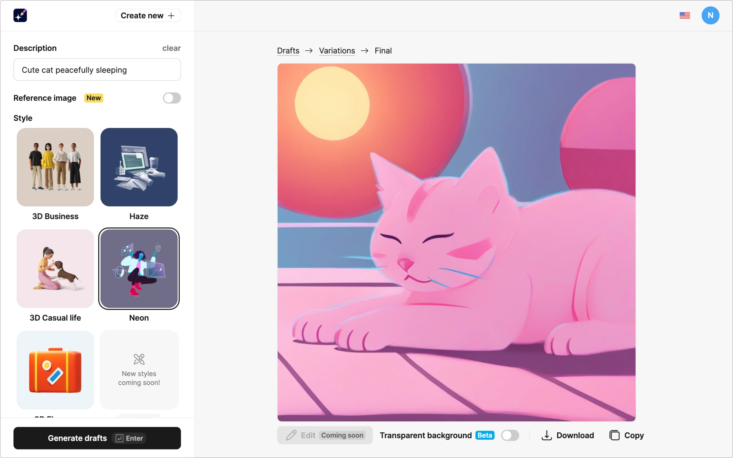Go to Variations breadcrumb
Screen dimensions: 733x458
tap(337, 51)
